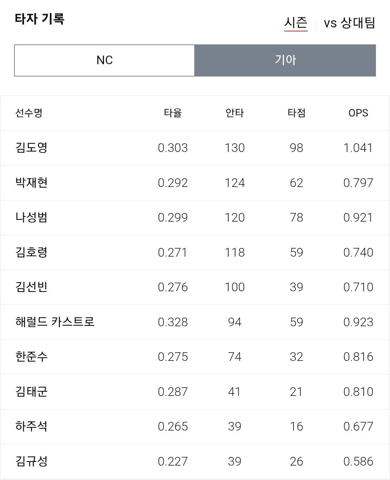This screenshot has width=390, height=480.
Task: Sort by 안타 column header
Action: [235, 113]
